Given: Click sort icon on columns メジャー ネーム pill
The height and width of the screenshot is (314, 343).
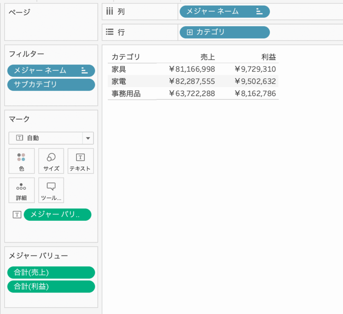Looking at the screenshot, I should coord(259,12).
